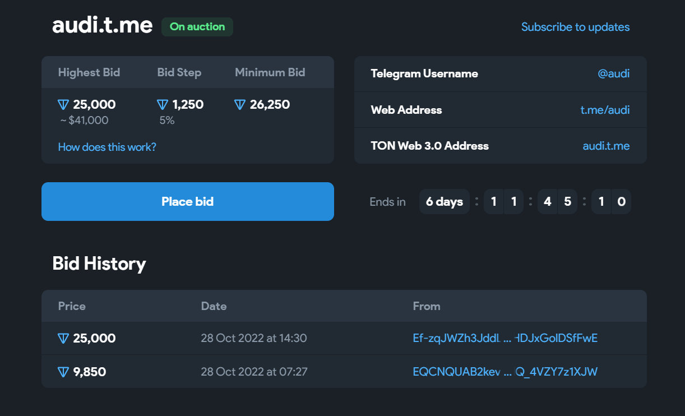Click the 'Ends in' label
This screenshot has height=416, width=685.
pyautogui.click(x=388, y=202)
